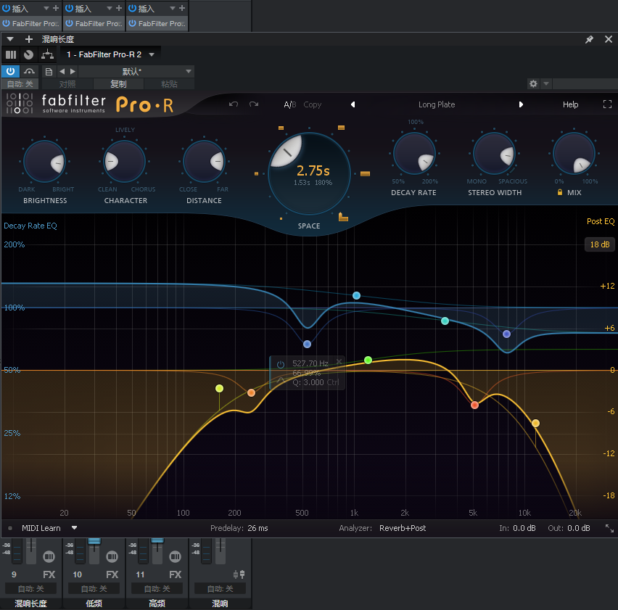Disable the selected band via popup power icon
The width and height of the screenshot is (618, 610).
281,364
